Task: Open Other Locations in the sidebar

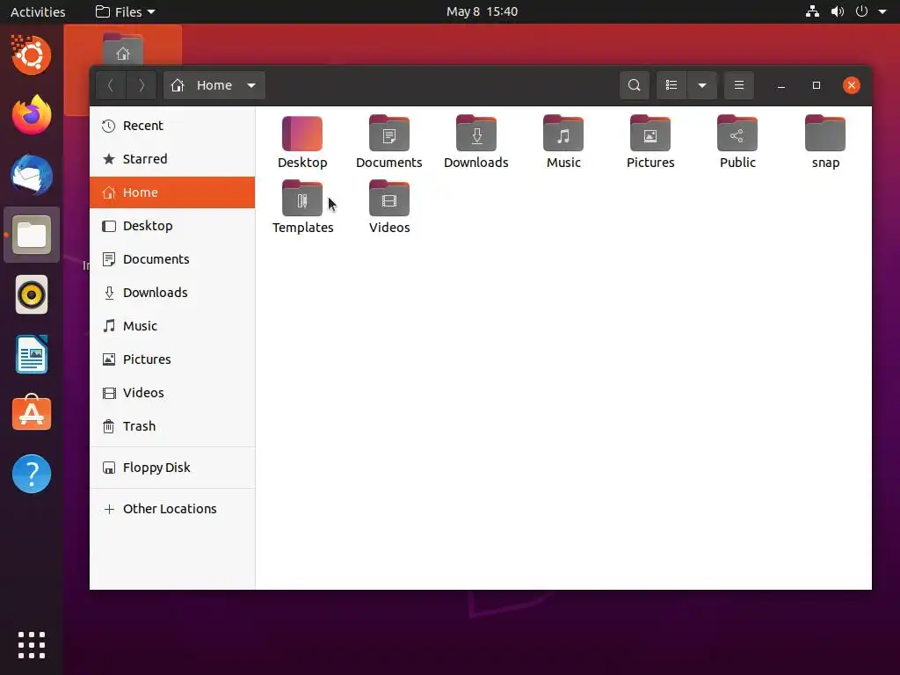Action: pyautogui.click(x=172, y=509)
